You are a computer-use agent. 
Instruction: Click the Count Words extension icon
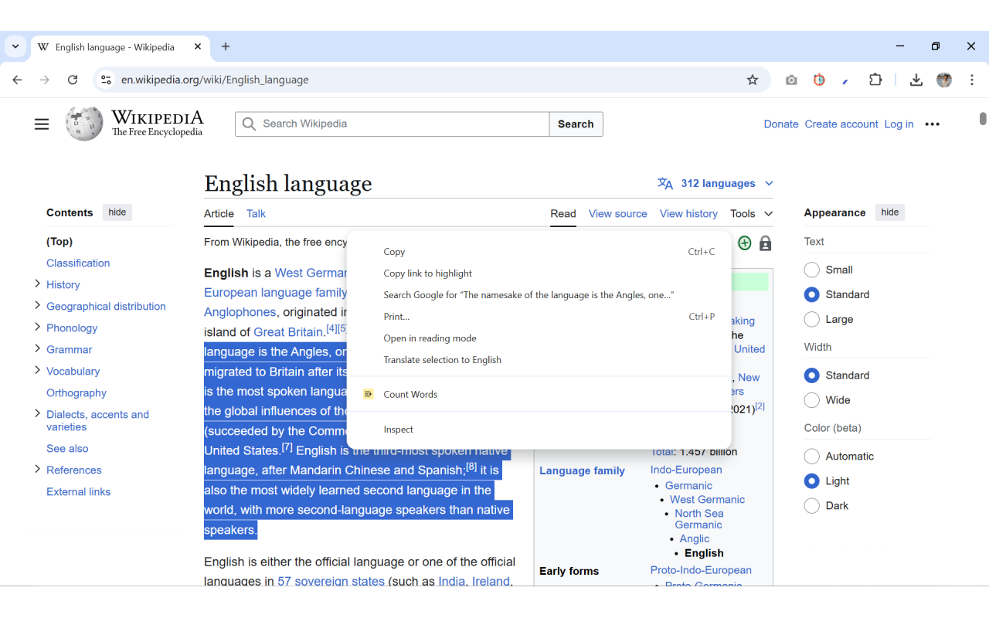[369, 394]
